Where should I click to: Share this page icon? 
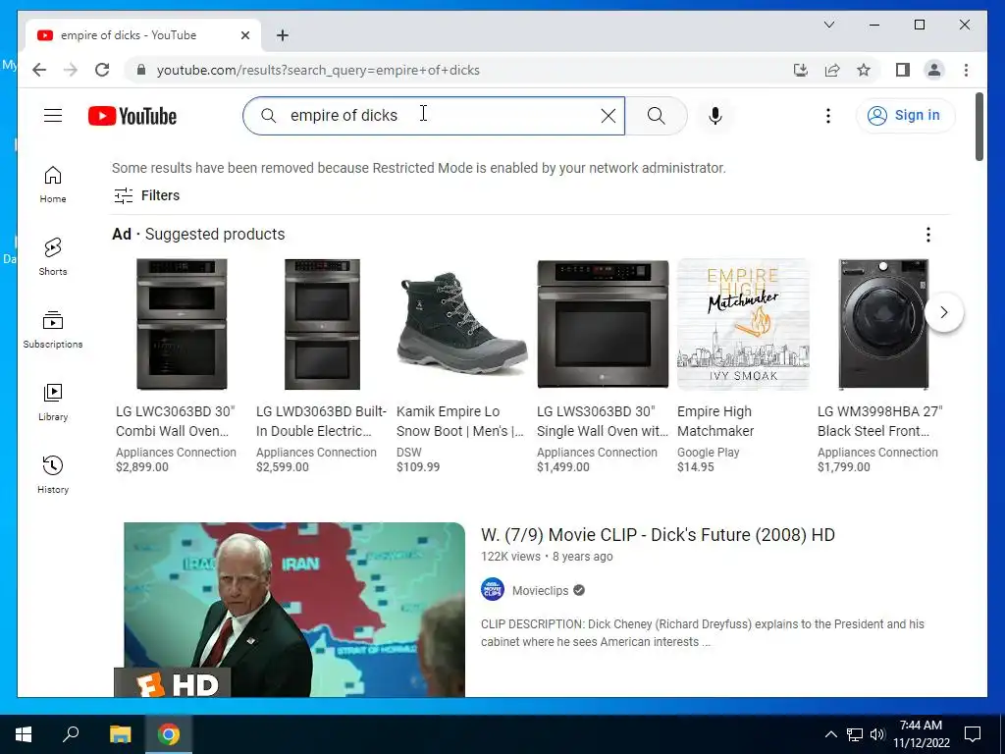coord(832,70)
